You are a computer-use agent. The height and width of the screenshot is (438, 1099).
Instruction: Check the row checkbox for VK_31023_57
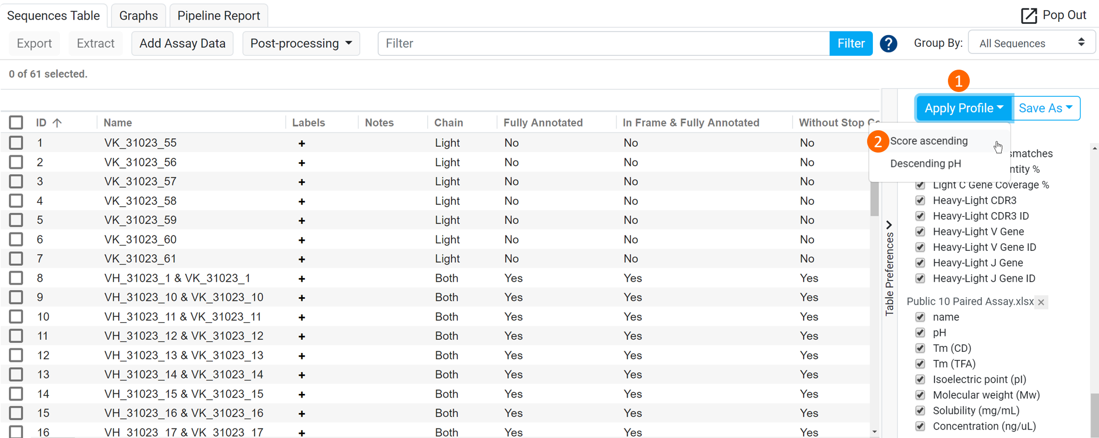pos(16,181)
